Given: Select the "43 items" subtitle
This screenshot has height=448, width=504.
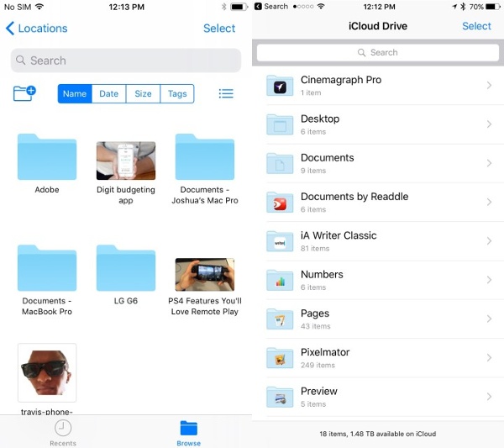Looking at the screenshot, I should point(315,326).
